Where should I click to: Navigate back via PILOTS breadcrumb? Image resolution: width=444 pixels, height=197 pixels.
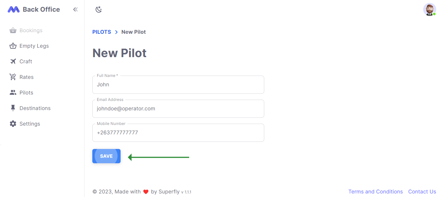101,32
